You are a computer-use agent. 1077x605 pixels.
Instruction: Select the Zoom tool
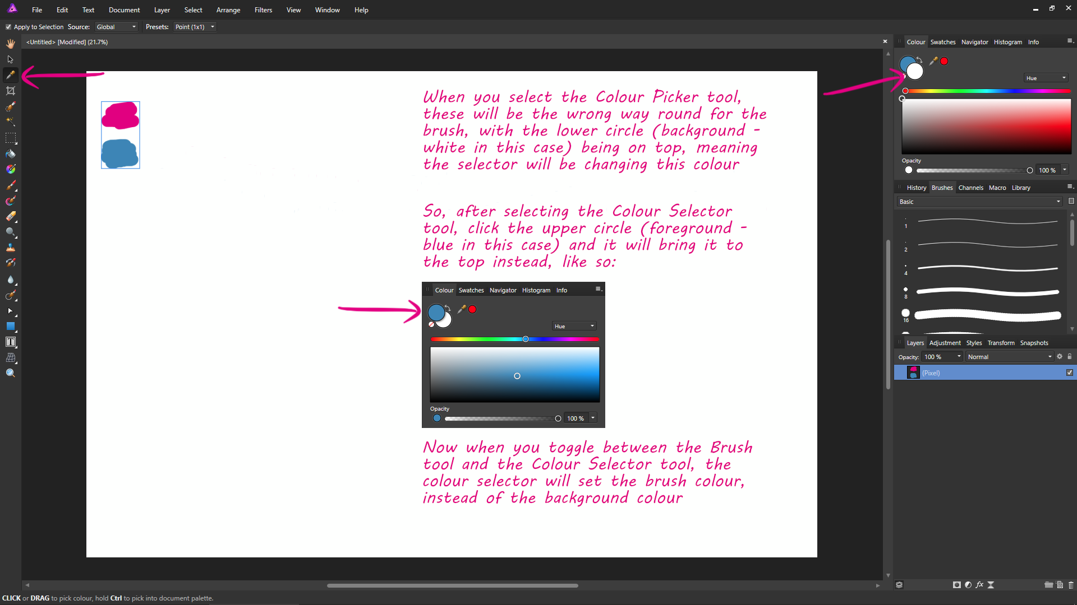[x=10, y=373]
